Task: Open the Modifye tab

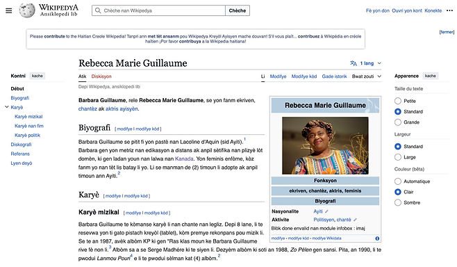Action: click(x=278, y=76)
